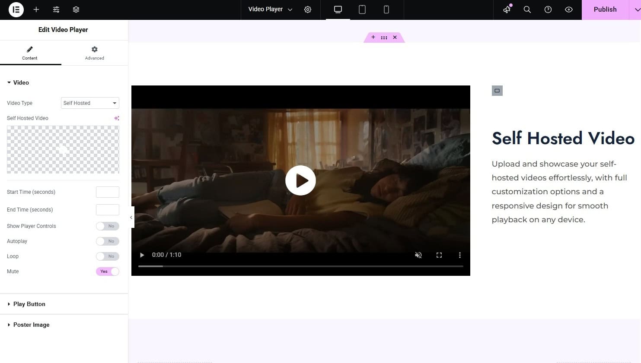The width and height of the screenshot is (641, 363).
Task: Collapse the editor panel with arrow
Action: tap(131, 217)
